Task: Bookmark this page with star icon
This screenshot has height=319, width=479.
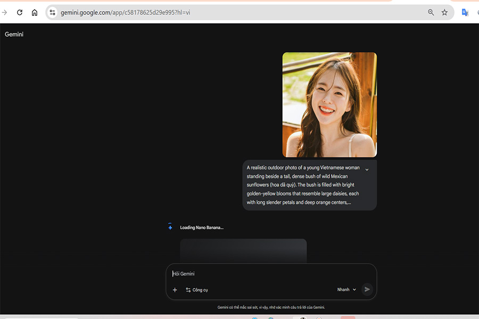Action: 444,12
